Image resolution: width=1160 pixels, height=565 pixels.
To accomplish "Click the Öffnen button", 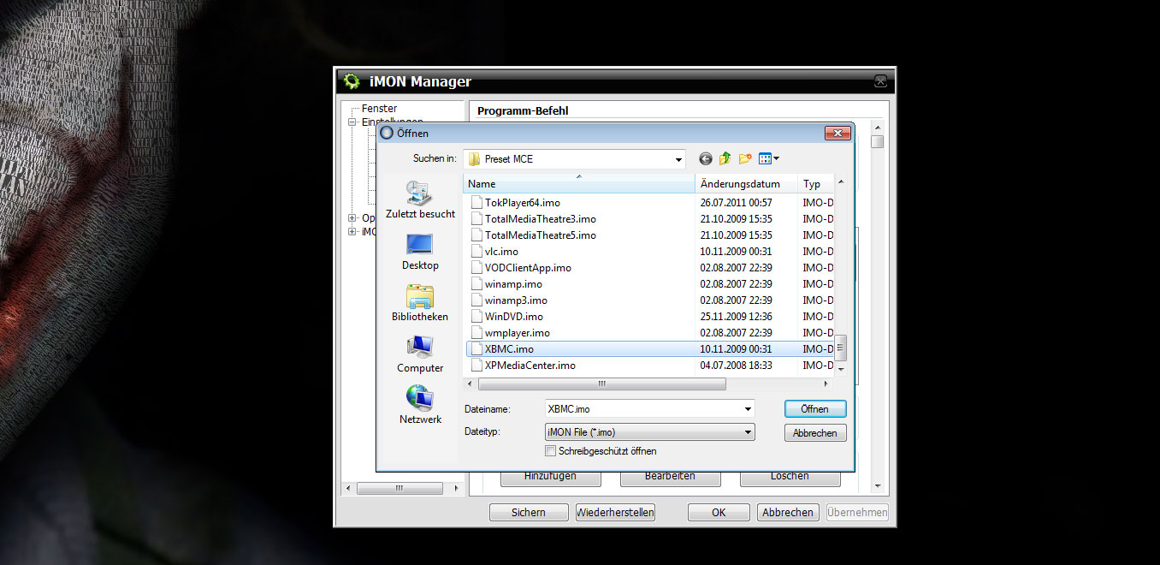I will pos(815,409).
